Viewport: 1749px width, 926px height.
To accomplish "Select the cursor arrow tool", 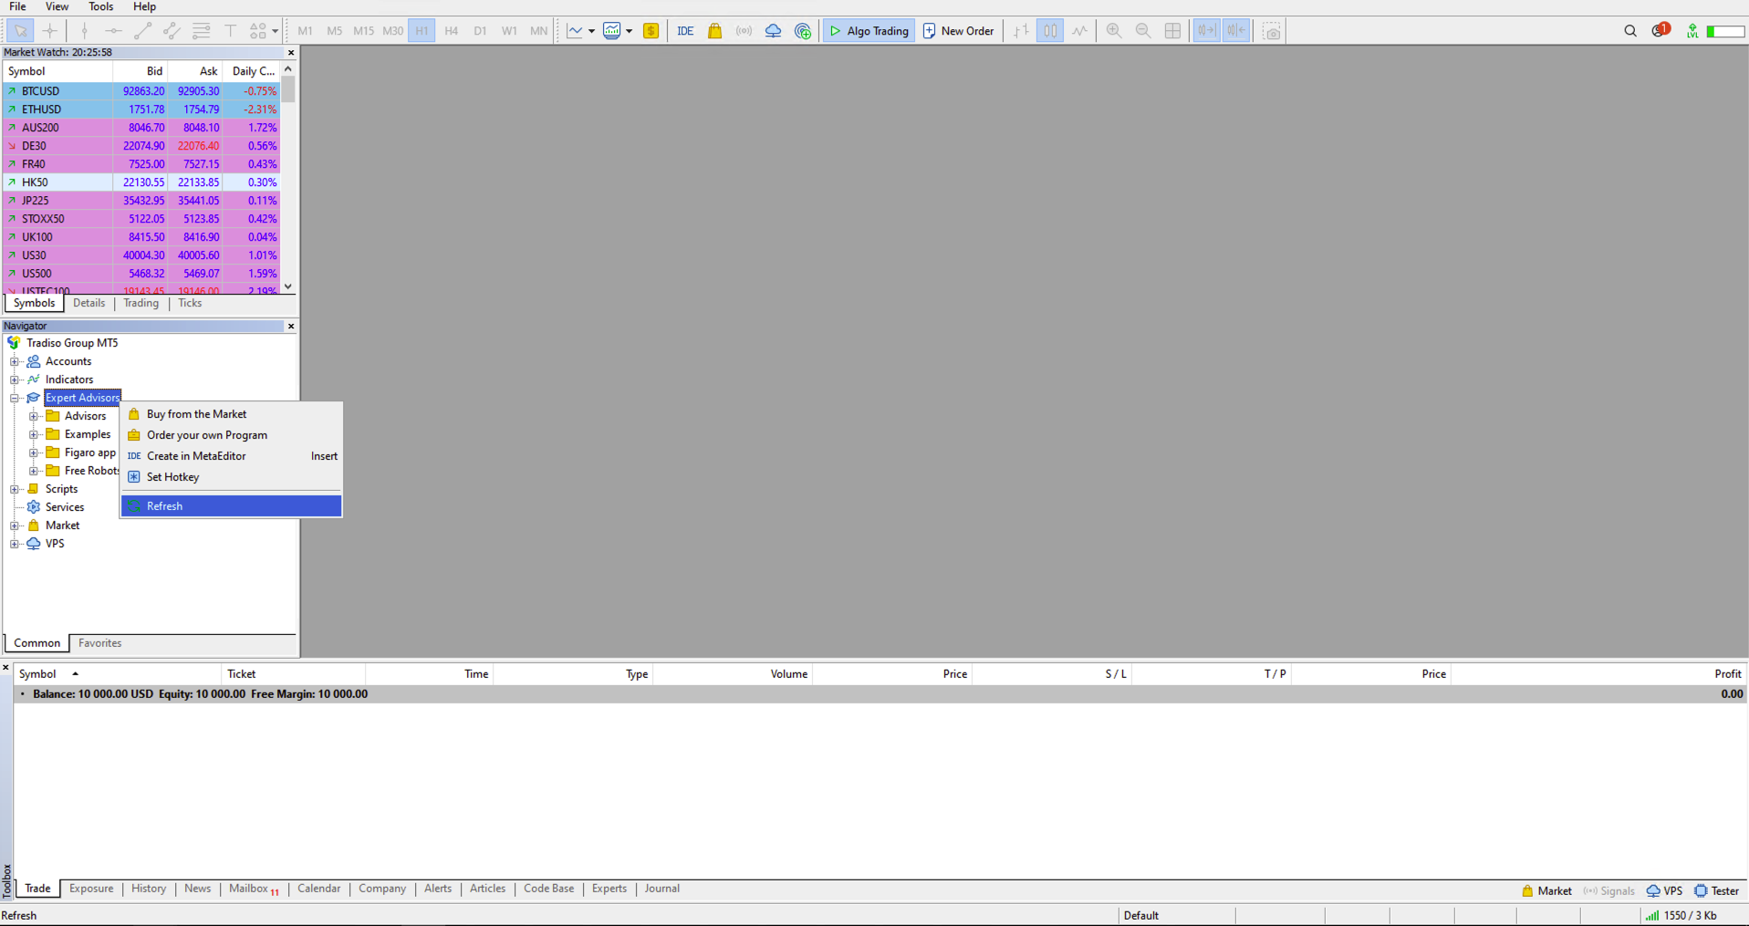I will pyautogui.click(x=20, y=31).
